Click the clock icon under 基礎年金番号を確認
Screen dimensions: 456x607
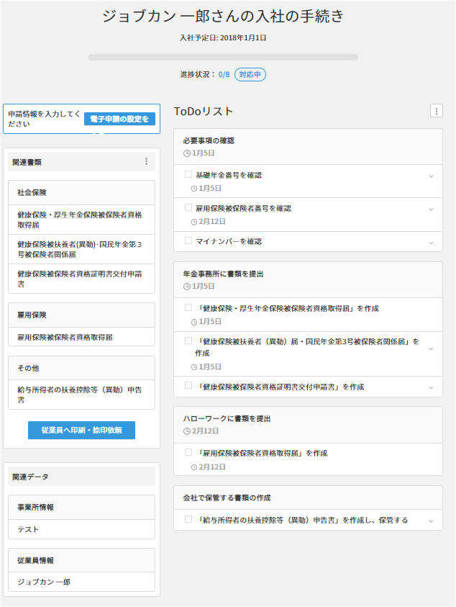point(194,188)
